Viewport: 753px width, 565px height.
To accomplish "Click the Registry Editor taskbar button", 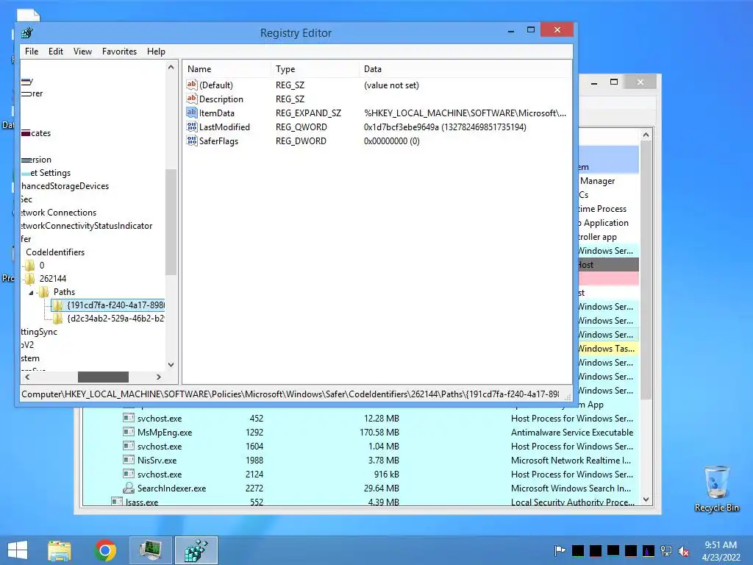I will [x=196, y=550].
